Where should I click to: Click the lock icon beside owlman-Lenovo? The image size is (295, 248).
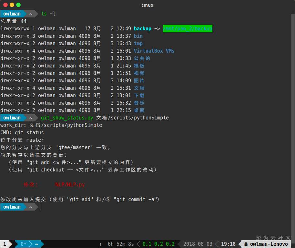click(x=246, y=244)
